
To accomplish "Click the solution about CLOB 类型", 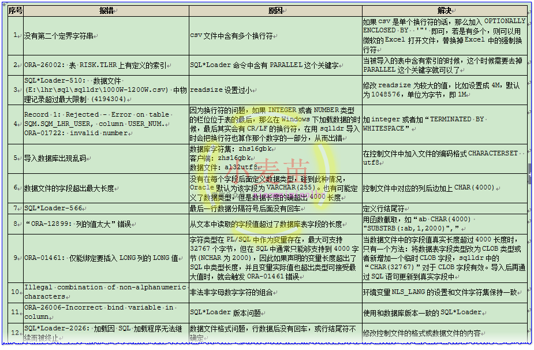I will [x=445, y=258].
